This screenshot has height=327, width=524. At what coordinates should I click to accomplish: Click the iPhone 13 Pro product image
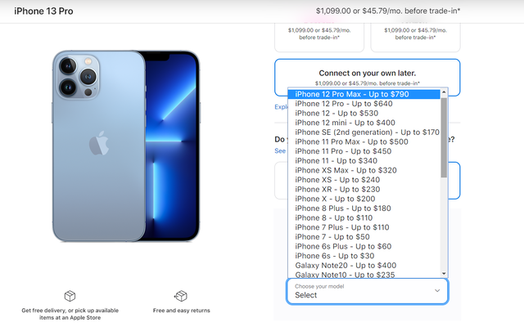pyautogui.click(x=126, y=146)
